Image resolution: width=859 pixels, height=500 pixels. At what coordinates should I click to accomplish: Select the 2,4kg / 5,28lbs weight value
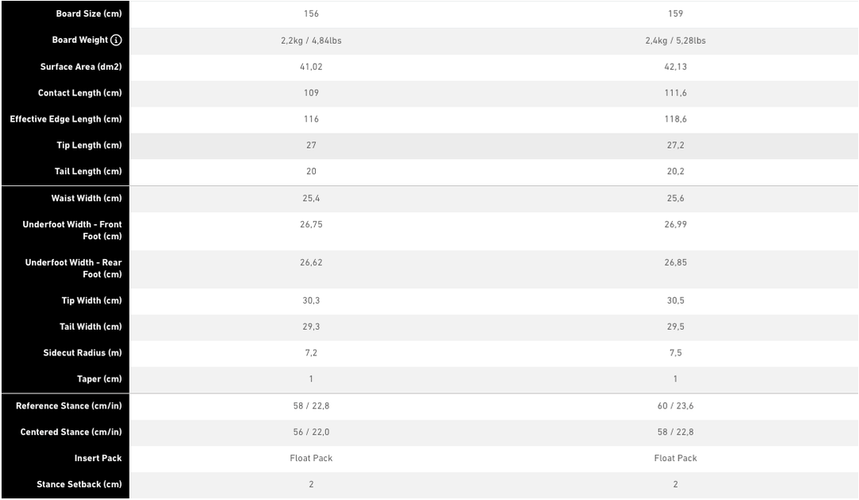(x=675, y=41)
